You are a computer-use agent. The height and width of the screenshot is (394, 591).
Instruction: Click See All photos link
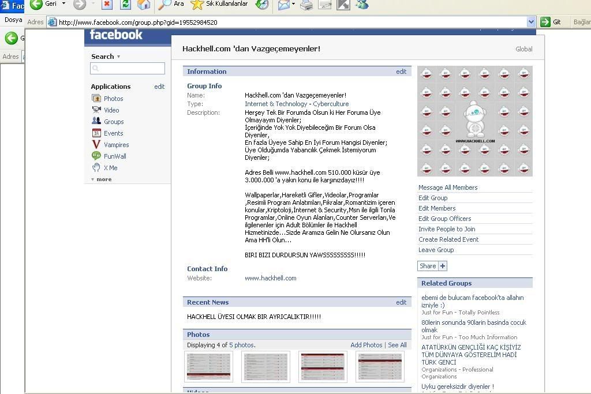click(397, 345)
